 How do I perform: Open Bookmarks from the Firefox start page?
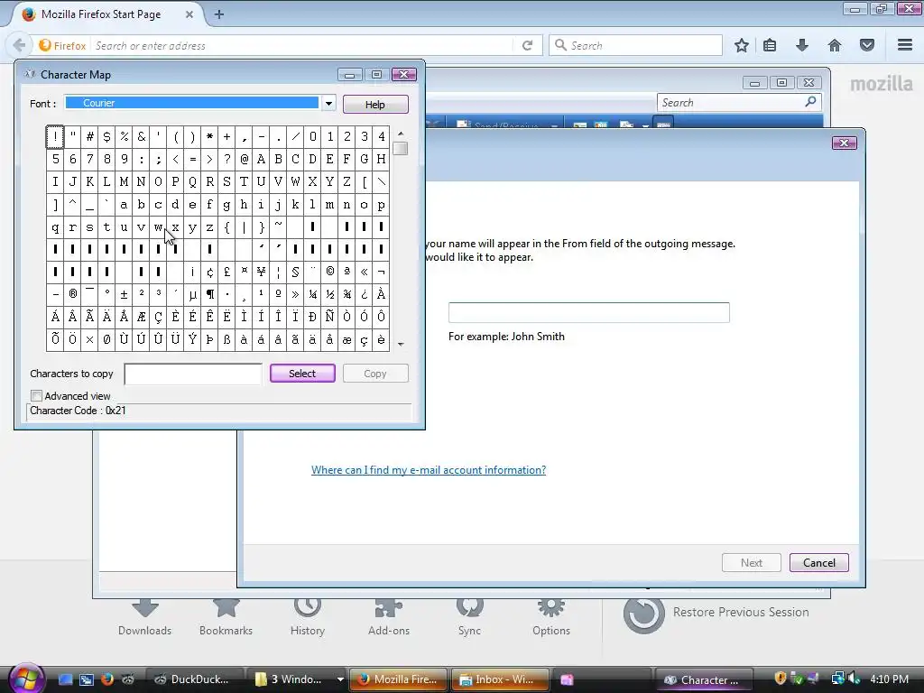point(226,617)
